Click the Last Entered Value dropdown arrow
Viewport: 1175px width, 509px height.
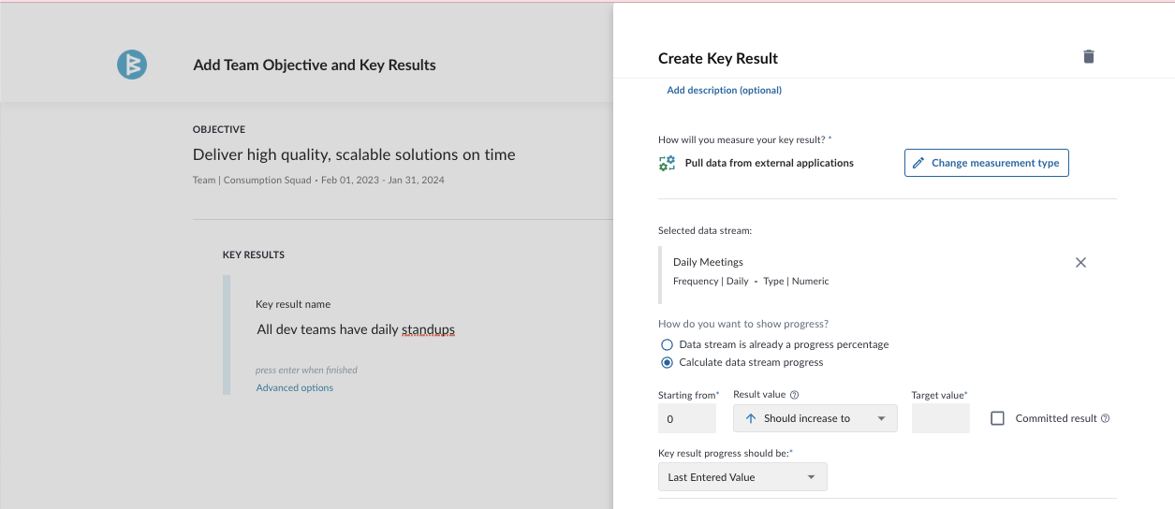click(x=811, y=477)
